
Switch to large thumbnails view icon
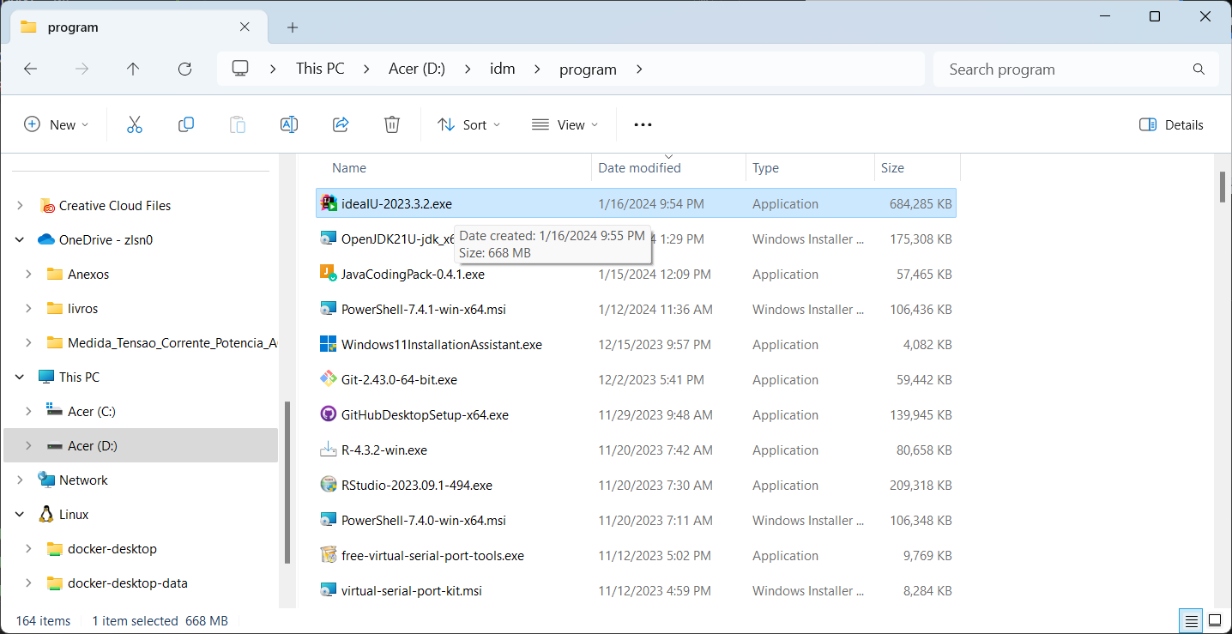click(1215, 620)
